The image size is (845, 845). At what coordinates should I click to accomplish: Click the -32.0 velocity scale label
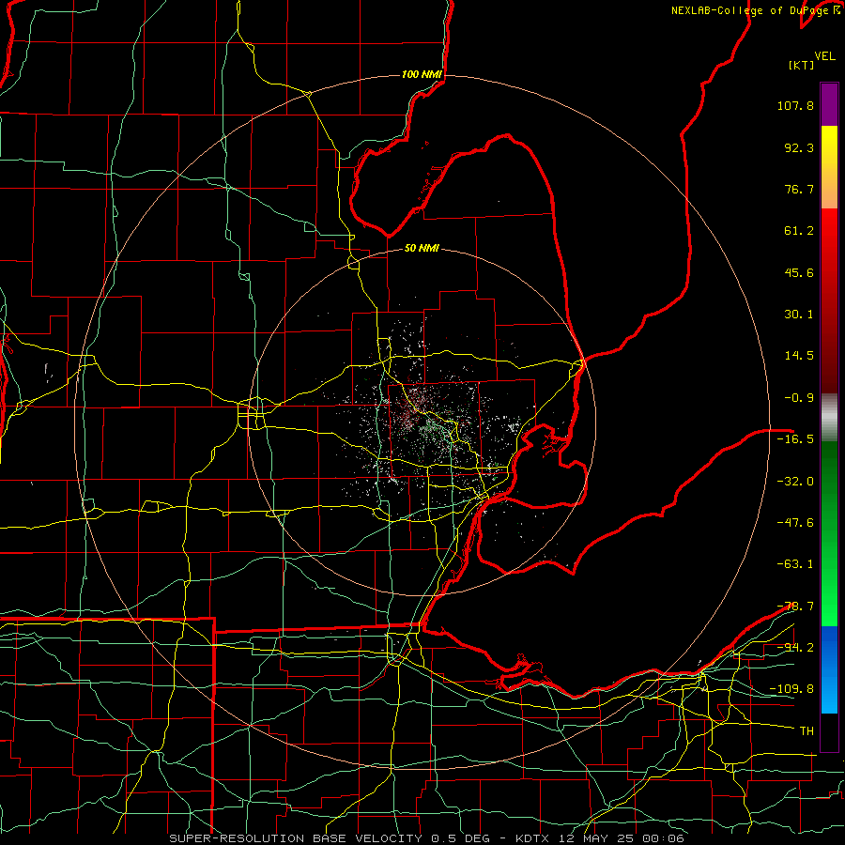pos(795,482)
